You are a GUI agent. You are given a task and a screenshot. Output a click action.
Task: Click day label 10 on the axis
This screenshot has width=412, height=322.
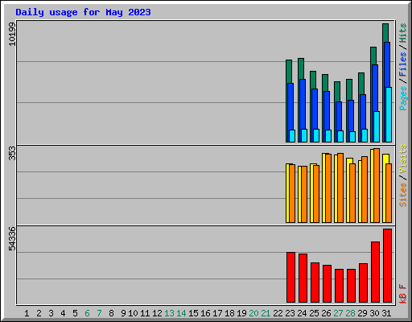[x=133, y=313]
